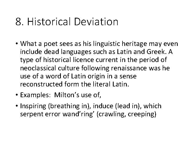This screenshot has height=145, width=193.
Task: Click the slide title '8. Historical Deviation'
Action: (x=67, y=21)
